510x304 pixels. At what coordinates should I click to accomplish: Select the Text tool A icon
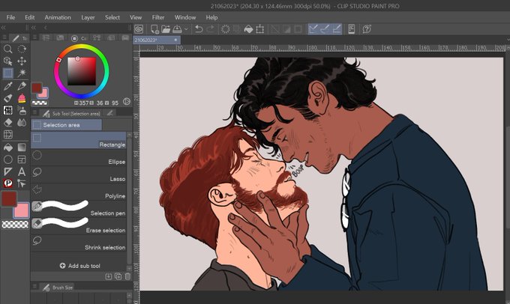coord(22,171)
